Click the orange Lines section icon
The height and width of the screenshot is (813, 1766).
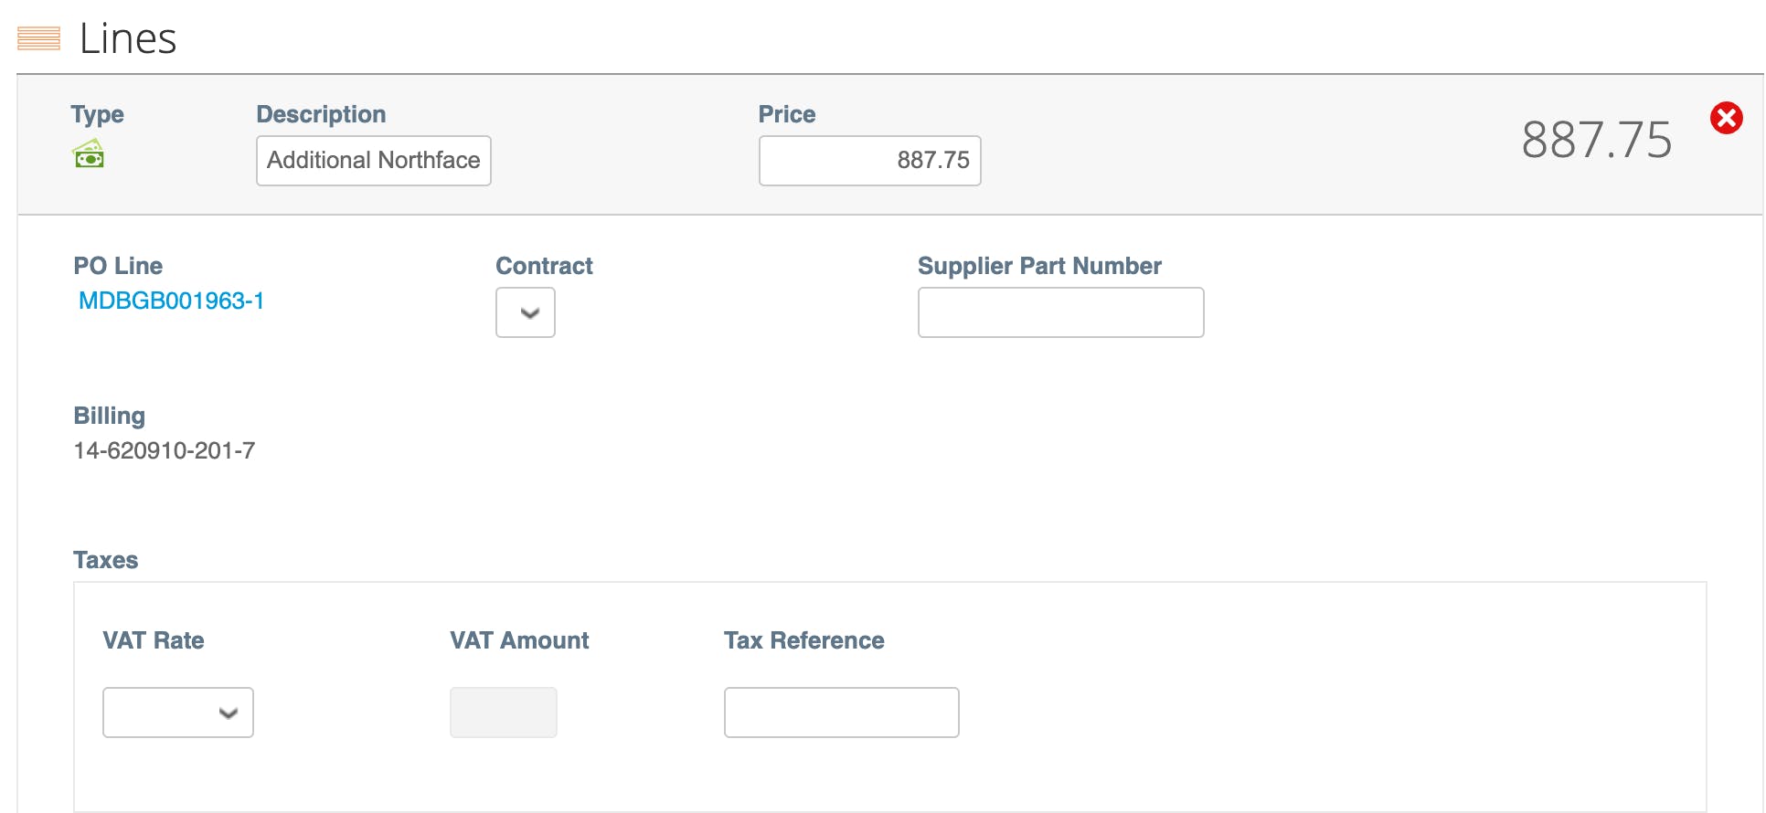pos(38,38)
